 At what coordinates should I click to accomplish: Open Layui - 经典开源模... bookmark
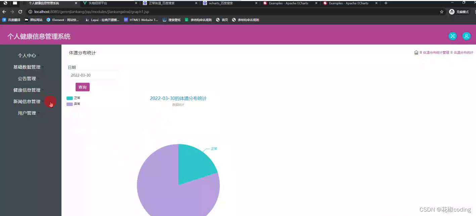click(102, 20)
